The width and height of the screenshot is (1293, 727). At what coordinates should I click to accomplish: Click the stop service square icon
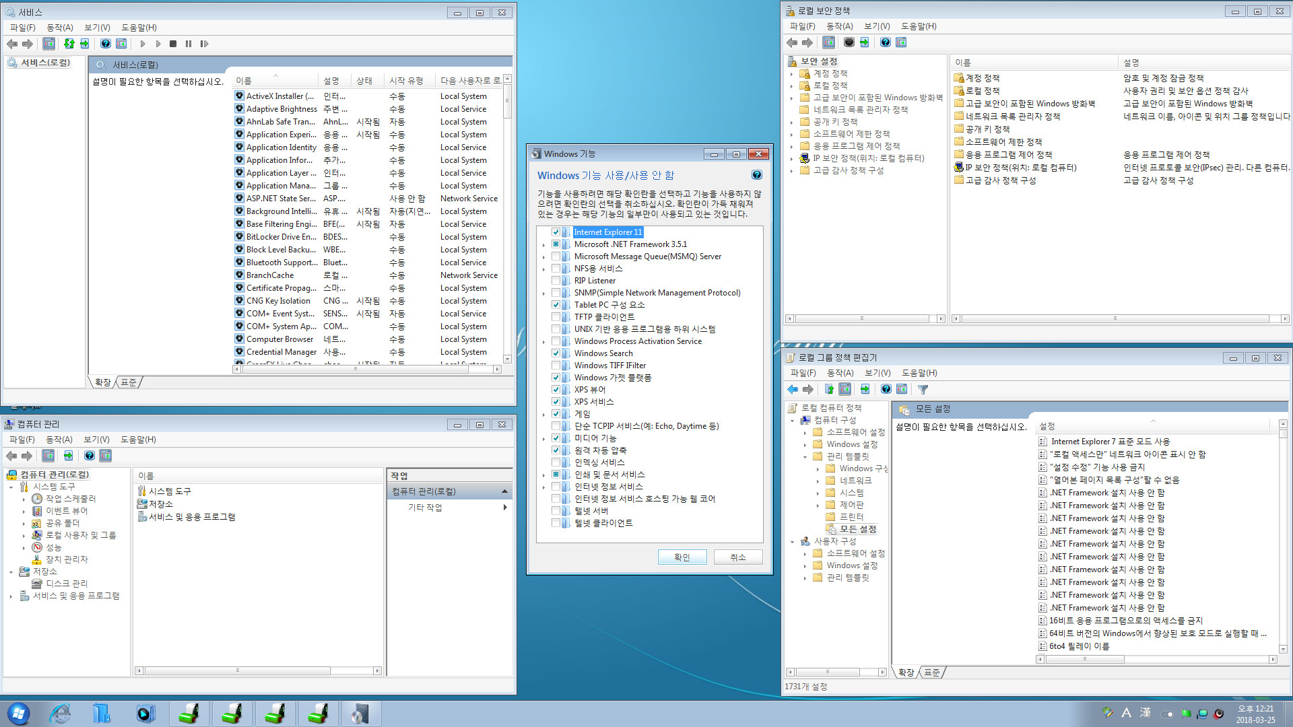[173, 44]
